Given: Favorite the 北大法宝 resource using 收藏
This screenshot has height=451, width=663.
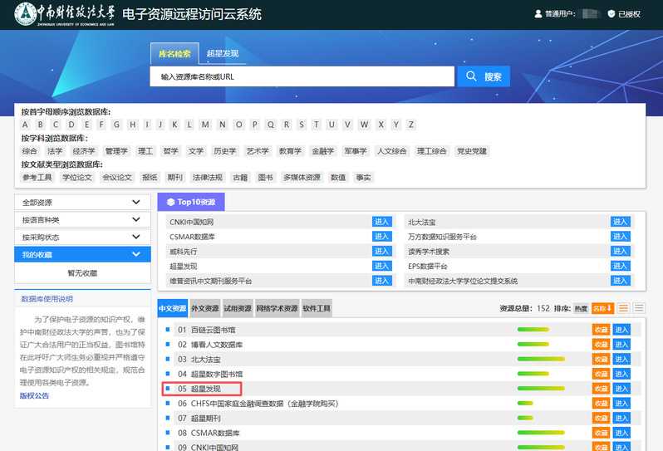Looking at the screenshot, I should (x=601, y=359).
